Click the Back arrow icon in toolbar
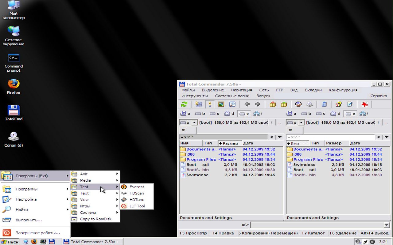Screen dimensions: 393x245 [247, 104]
